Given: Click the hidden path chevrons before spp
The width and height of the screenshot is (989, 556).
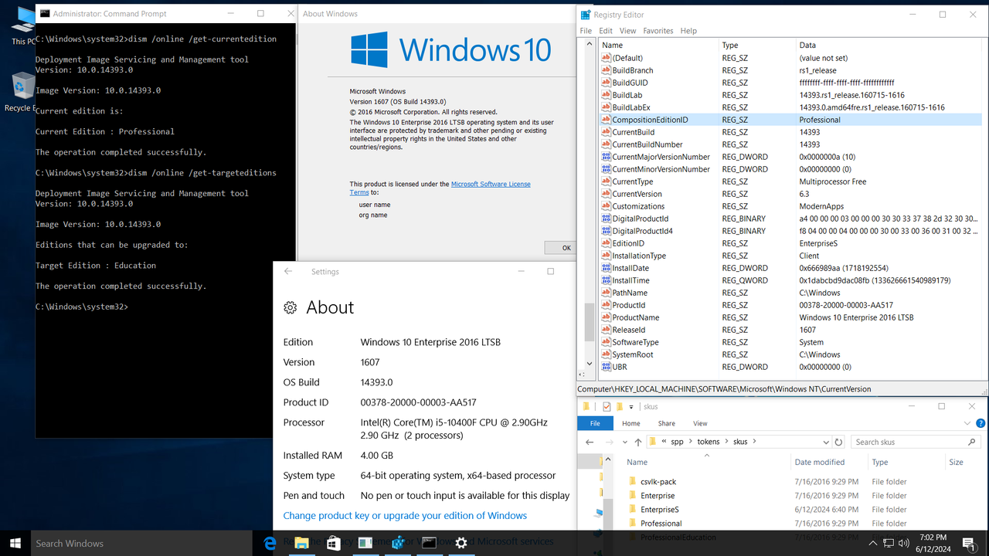Looking at the screenshot, I should point(664,442).
